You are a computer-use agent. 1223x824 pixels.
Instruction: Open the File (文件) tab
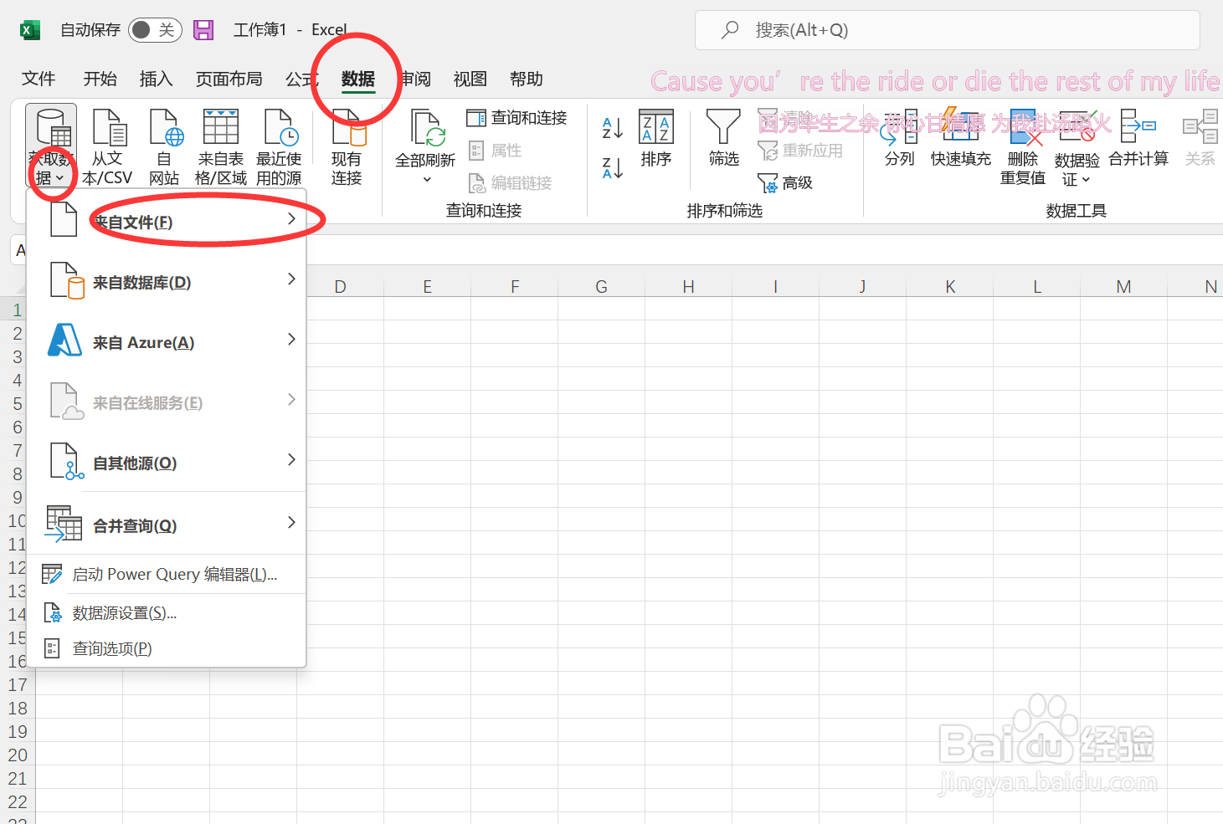click(39, 79)
